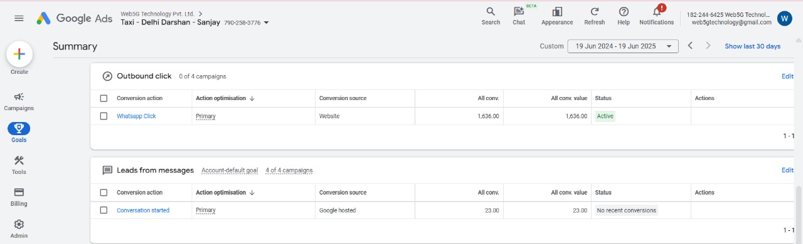Image resolution: width=803 pixels, height=244 pixels.
Task: Open the Help question mark icon
Action: click(624, 12)
